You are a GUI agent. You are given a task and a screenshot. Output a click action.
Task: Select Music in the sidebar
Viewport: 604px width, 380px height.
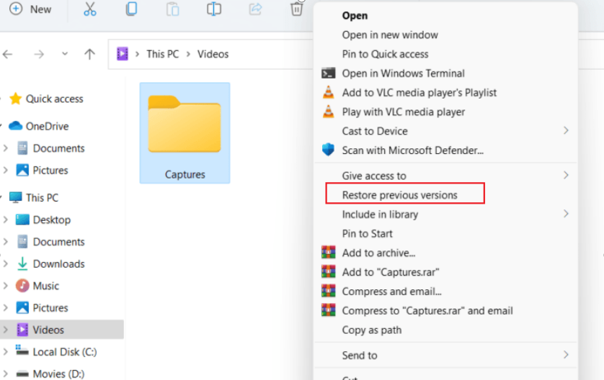(46, 286)
